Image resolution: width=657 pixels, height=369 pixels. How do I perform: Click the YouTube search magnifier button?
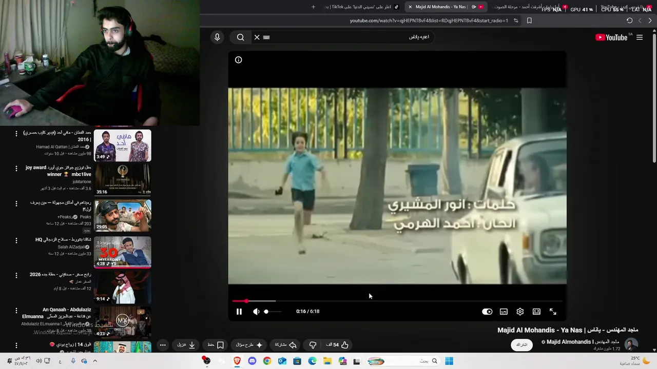pos(240,37)
